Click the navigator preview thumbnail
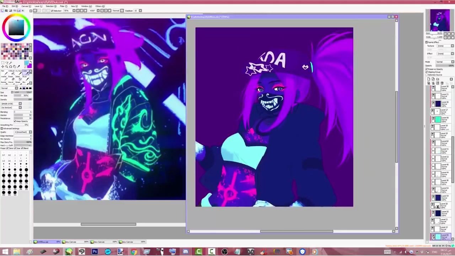The image size is (455, 256). pyautogui.click(x=440, y=20)
